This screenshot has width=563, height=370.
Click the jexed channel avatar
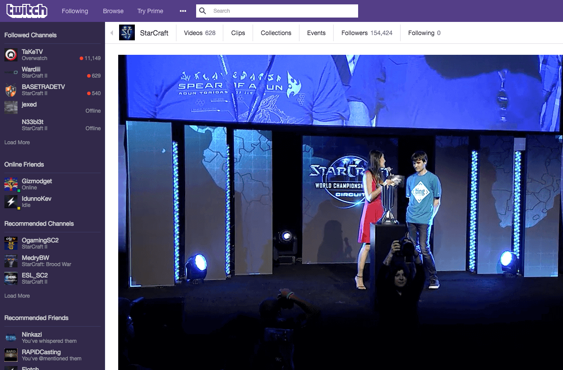[11, 107]
